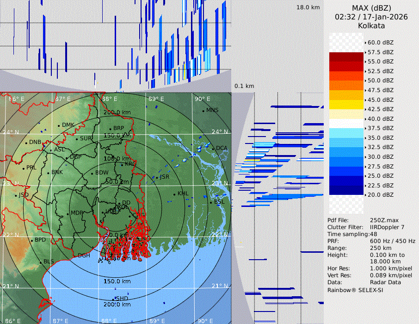Viewport: 419px width, 324px height.
Task: Select the MDP station dot
Action: [68, 213]
